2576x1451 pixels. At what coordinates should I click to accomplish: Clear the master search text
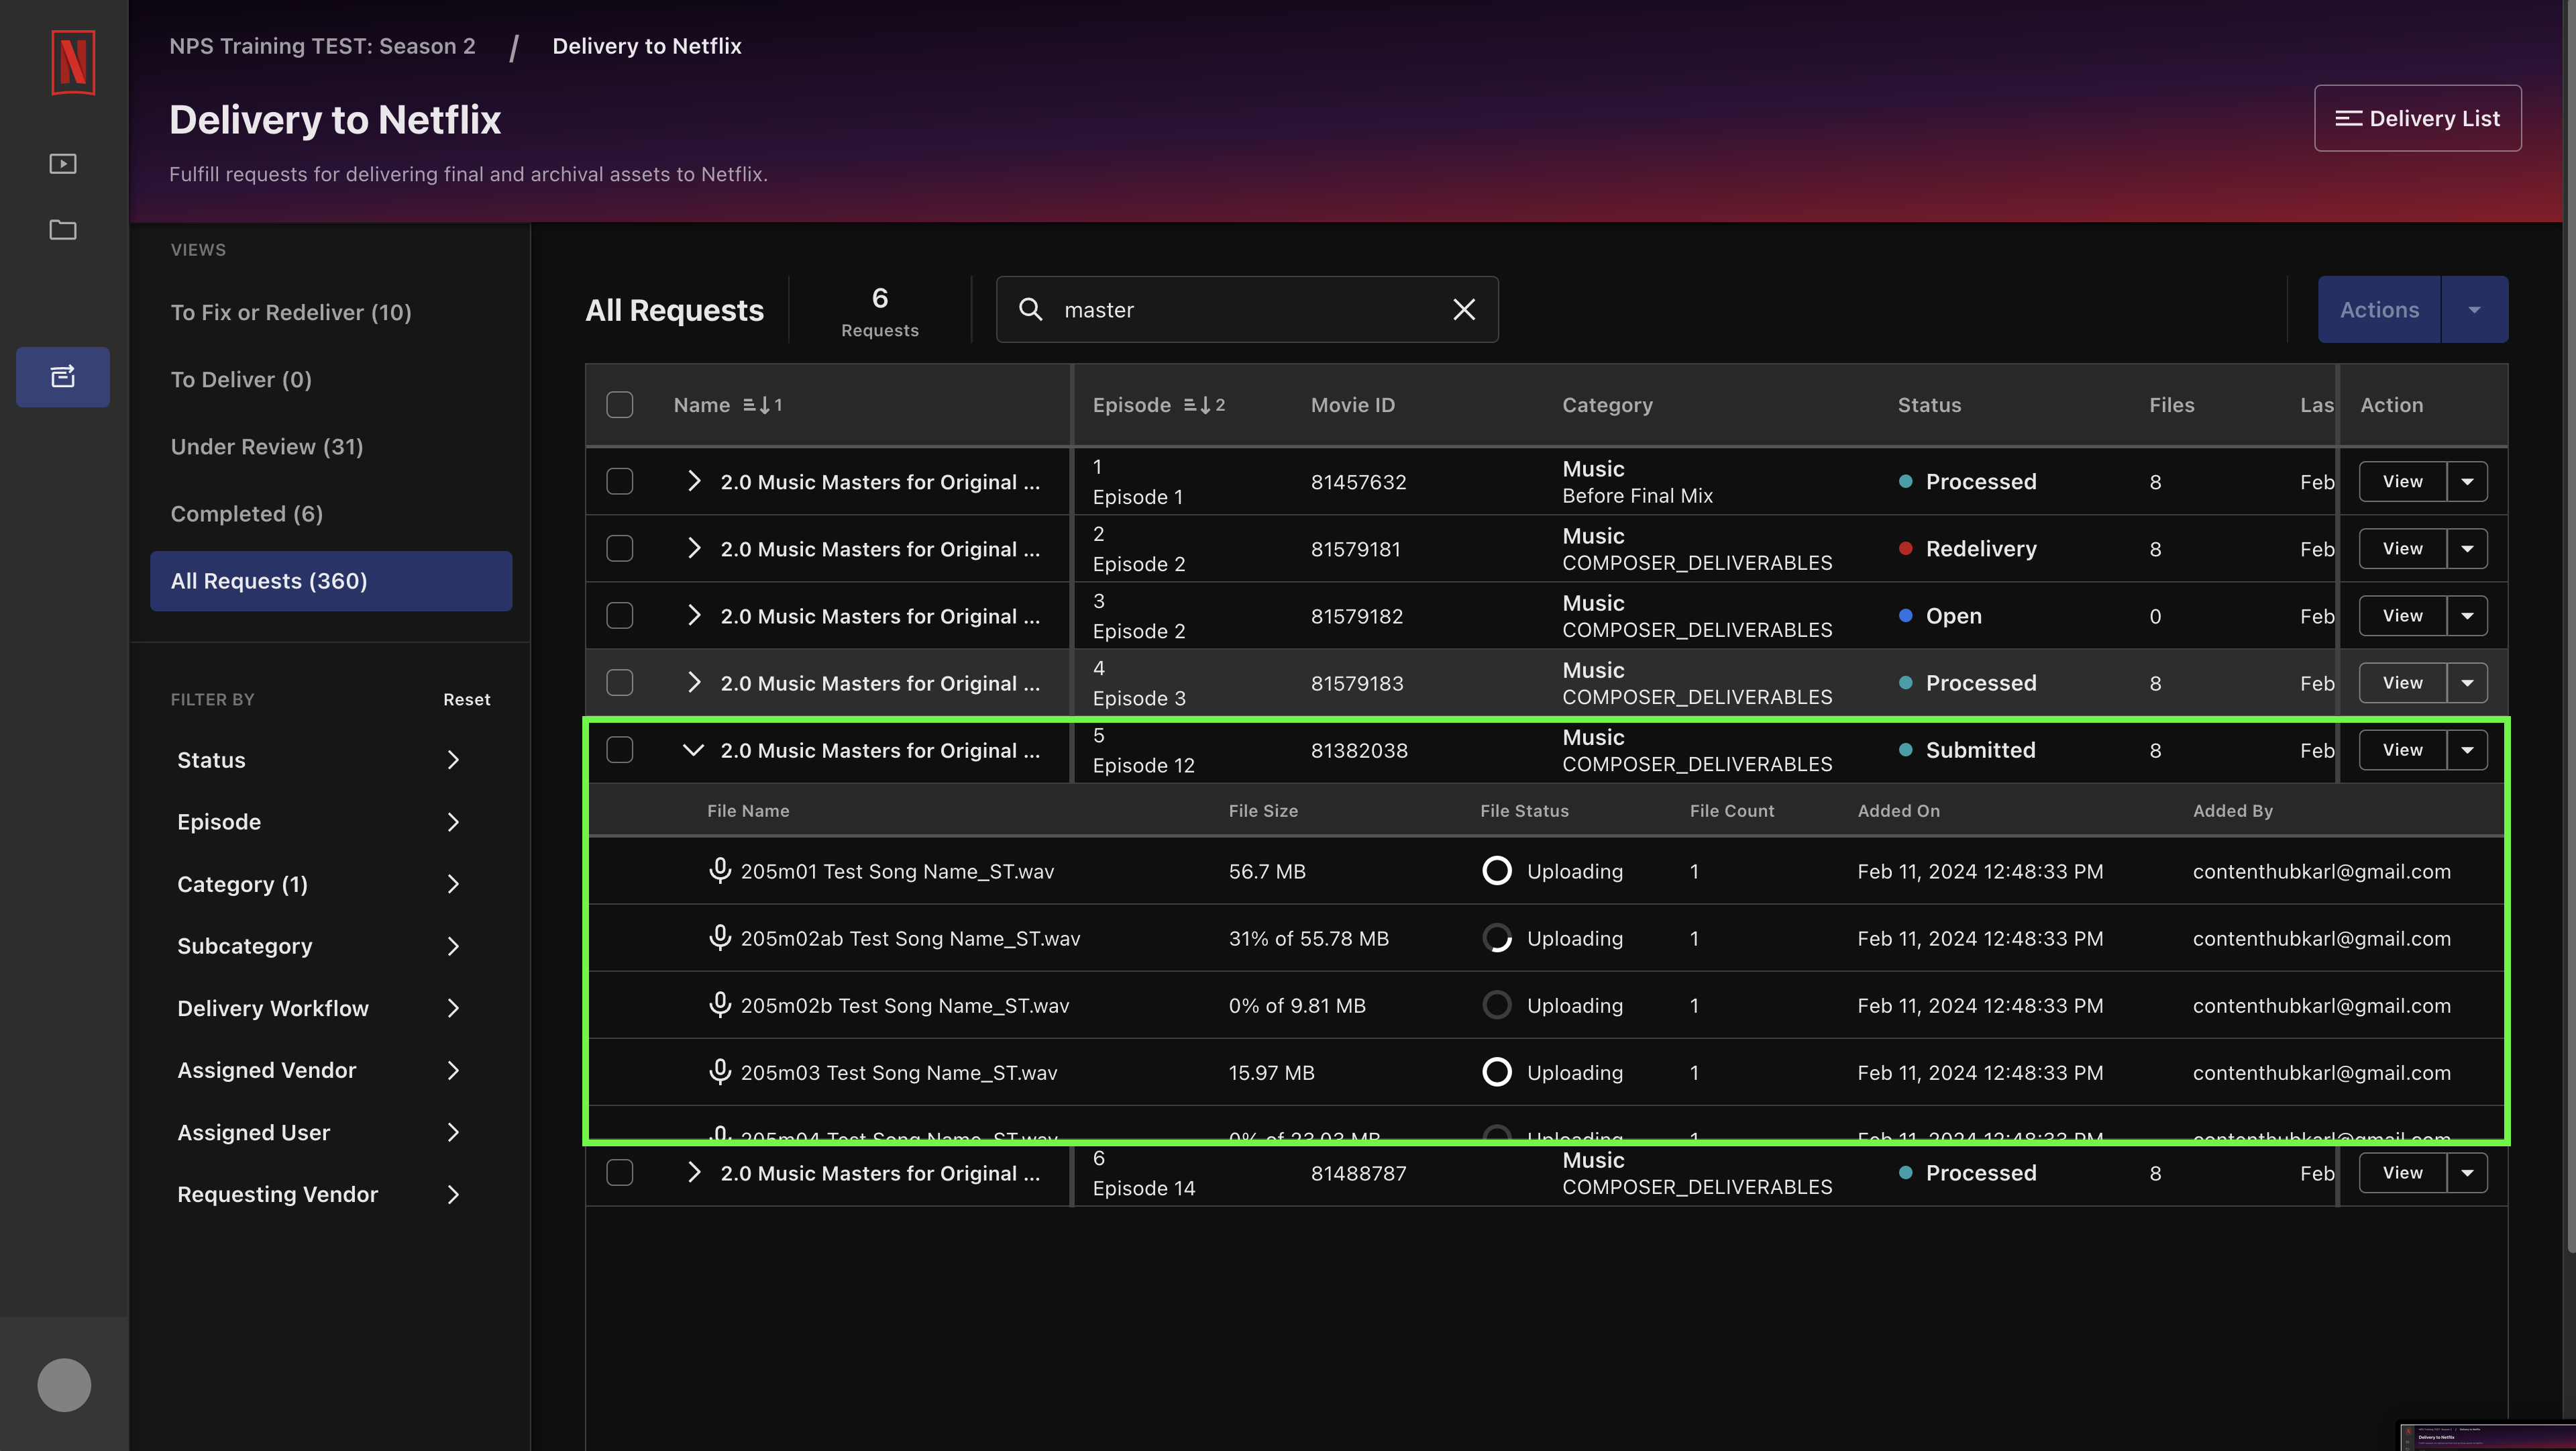click(1464, 309)
